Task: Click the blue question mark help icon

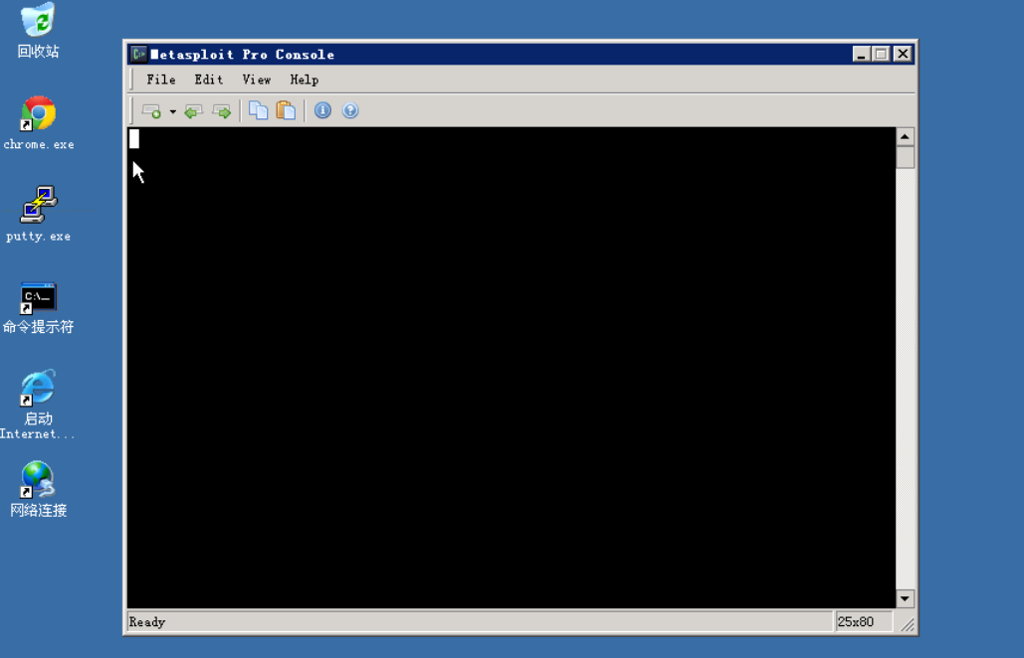Action: point(350,110)
